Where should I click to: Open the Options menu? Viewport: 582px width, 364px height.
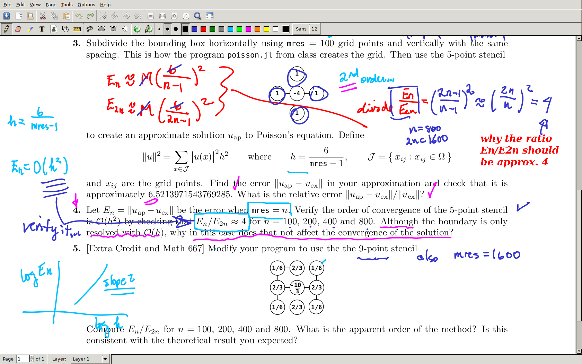click(x=86, y=5)
